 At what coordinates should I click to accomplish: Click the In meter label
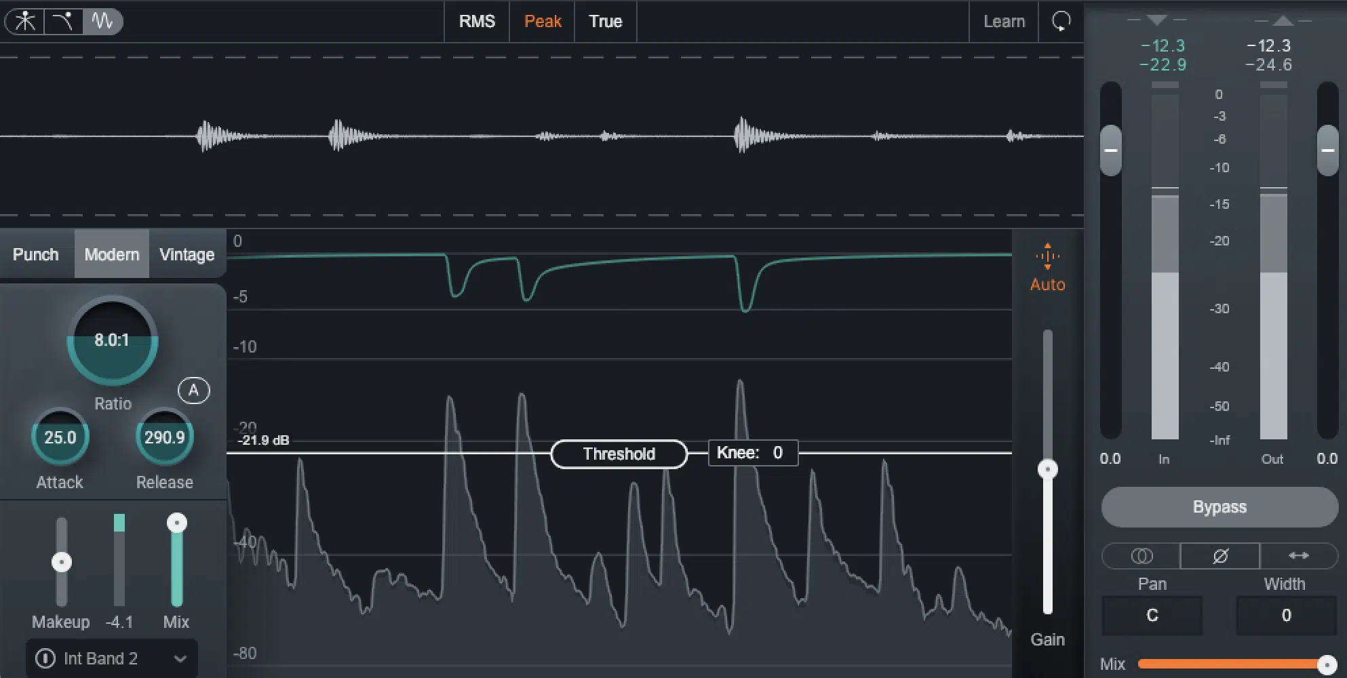(x=1164, y=459)
